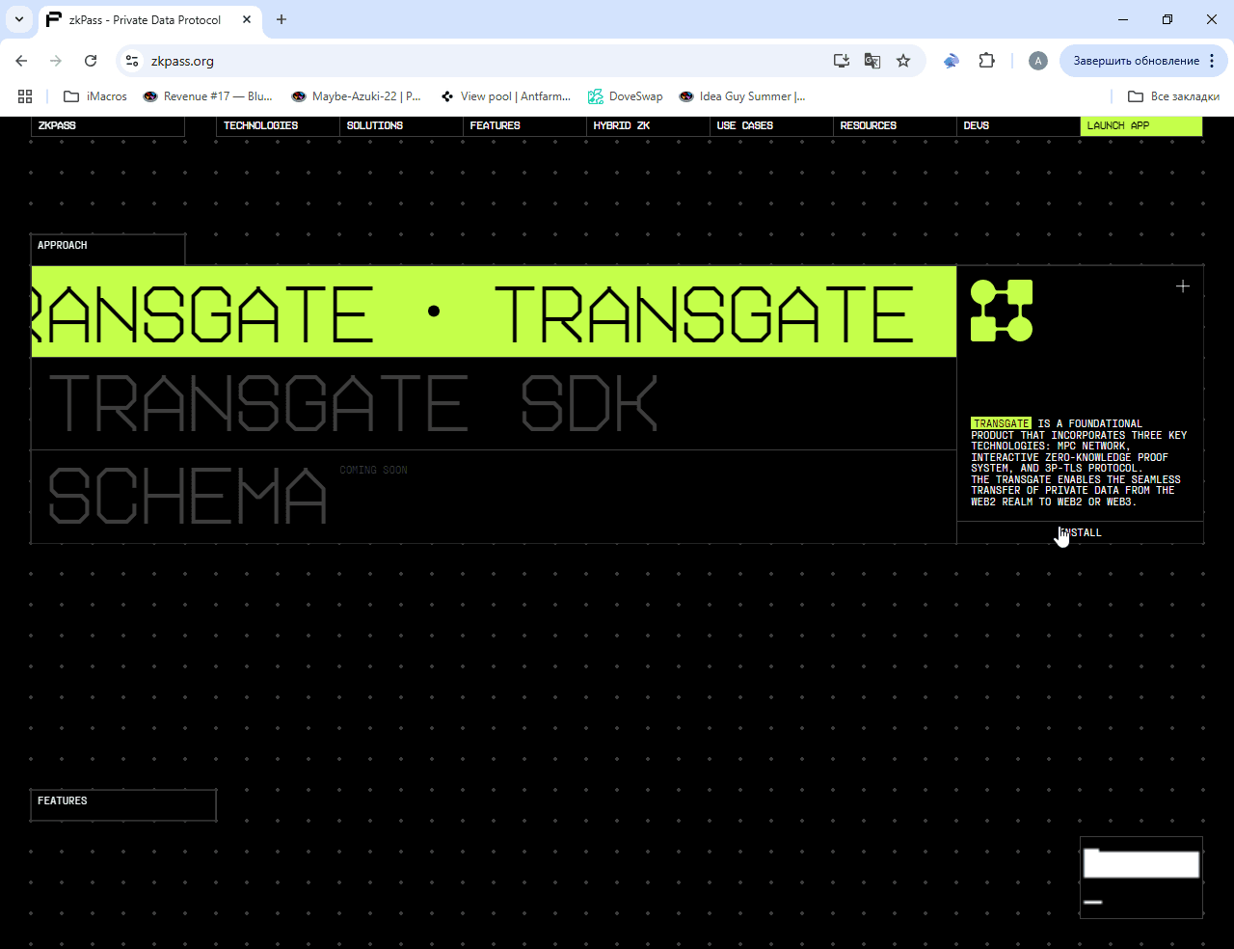The image size is (1234, 949).
Task: Click the LAUNCH APP button
Action: [x=1141, y=125]
